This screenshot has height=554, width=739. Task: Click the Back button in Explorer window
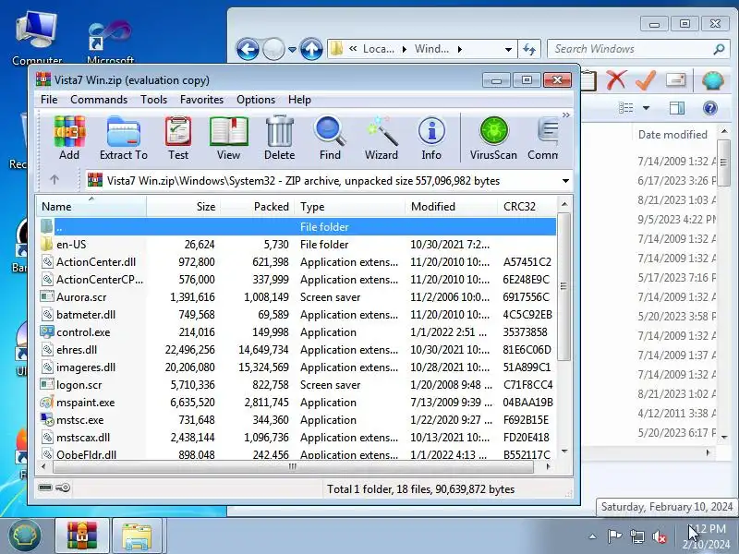pyautogui.click(x=248, y=49)
